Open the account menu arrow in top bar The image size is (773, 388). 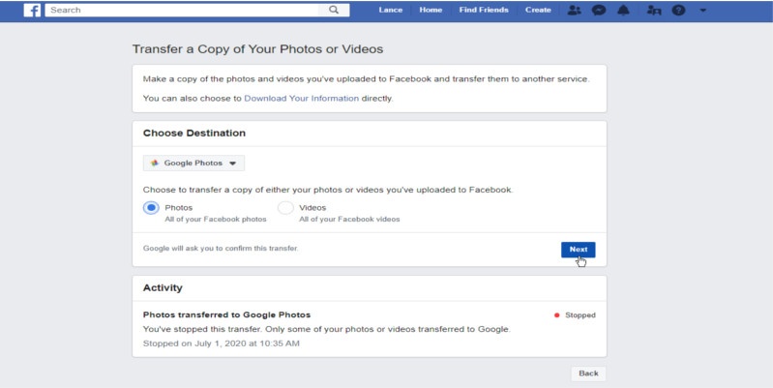click(703, 10)
